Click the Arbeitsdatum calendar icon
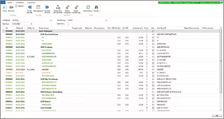The image size is (224, 119). (38, 7)
